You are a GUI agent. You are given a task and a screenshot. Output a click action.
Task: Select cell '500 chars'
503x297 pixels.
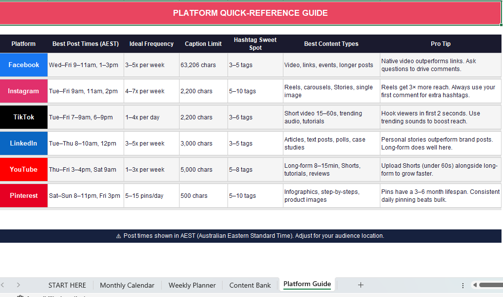tap(203, 195)
